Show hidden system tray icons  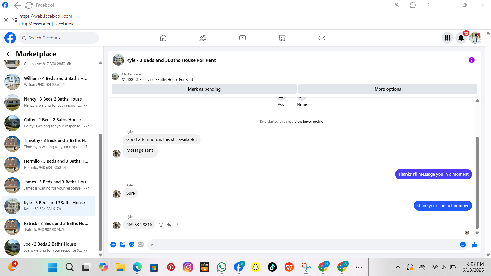click(398, 267)
